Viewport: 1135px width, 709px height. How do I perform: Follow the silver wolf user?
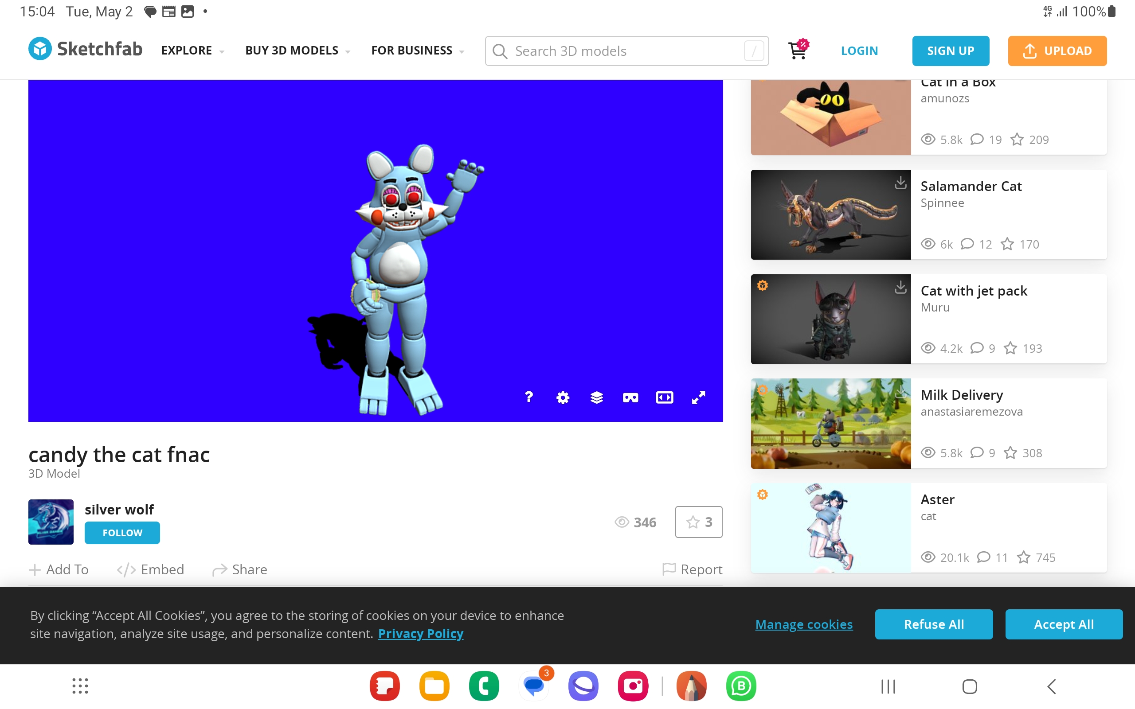tap(122, 533)
